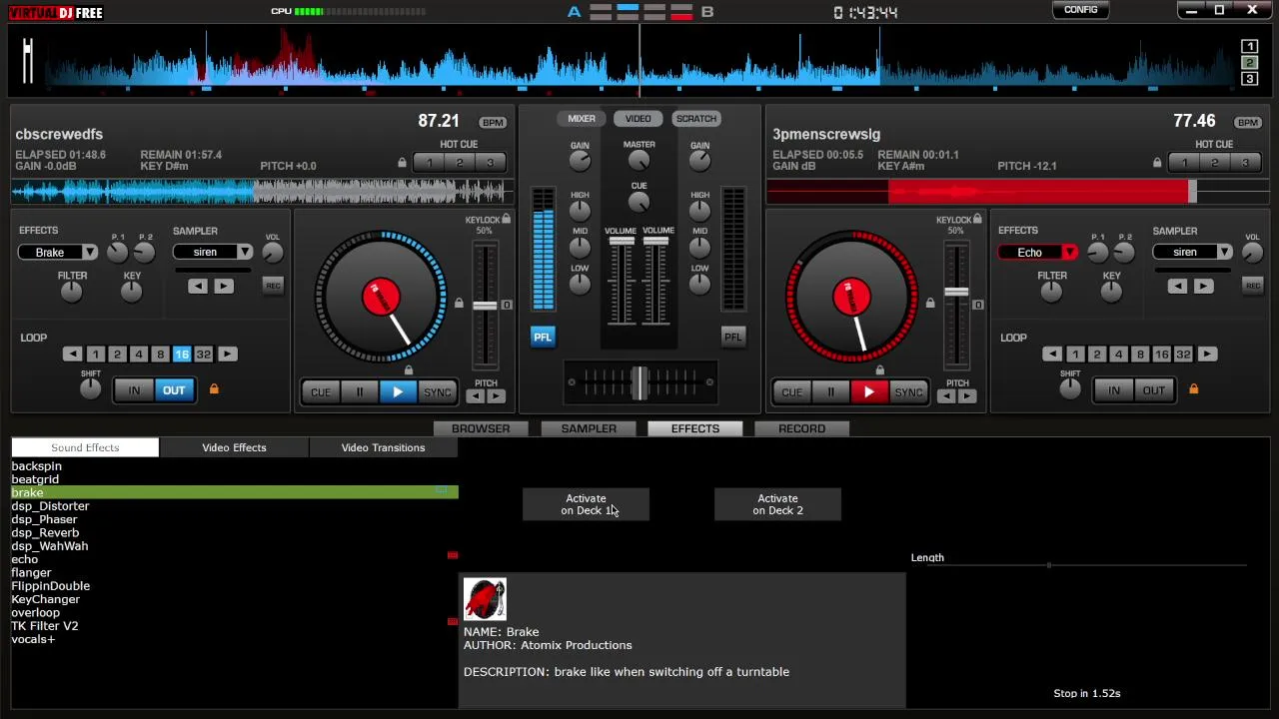Click the hot cue lock on left deck

tap(402, 163)
